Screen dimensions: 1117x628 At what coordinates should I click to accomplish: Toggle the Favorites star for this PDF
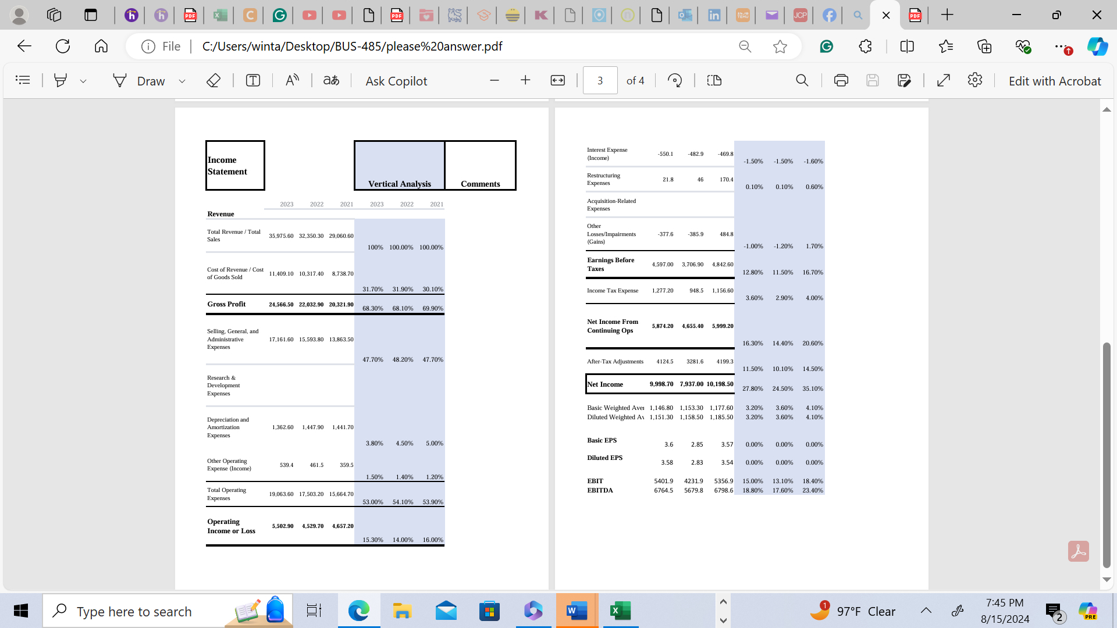[780, 46]
